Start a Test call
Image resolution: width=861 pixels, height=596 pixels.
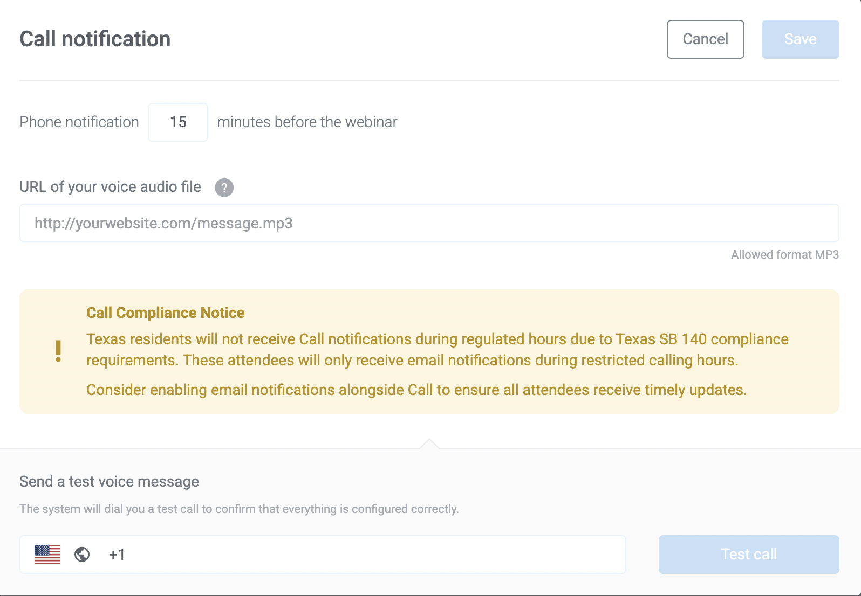pos(748,554)
